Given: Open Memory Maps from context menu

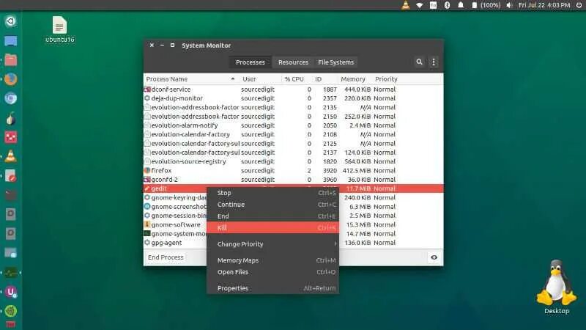Looking at the screenshot, I should (x=272, y=260).
